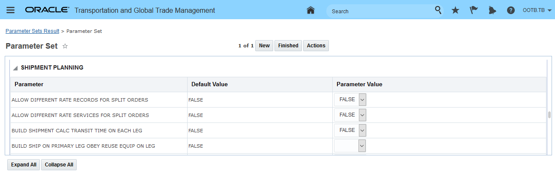
Task: Open the hamburger navigation menu
Action: [11, 10]
